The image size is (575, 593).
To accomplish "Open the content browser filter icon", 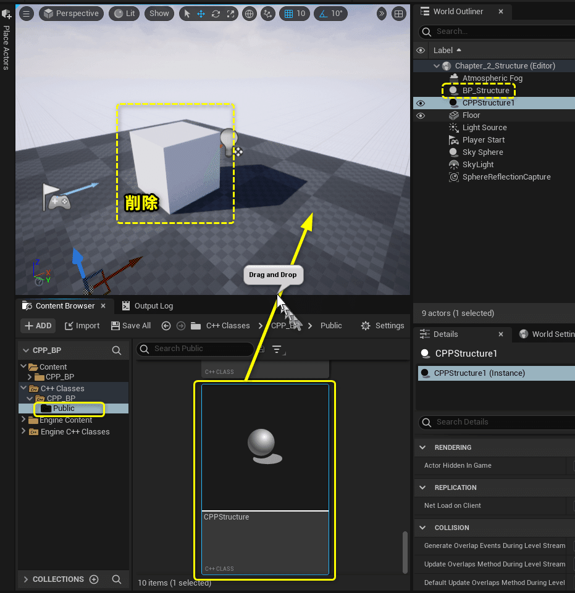I will (x=278, y=350).
